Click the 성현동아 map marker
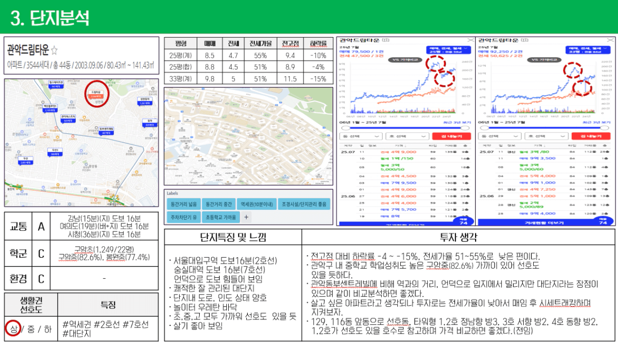618x344 pixels. (145, 101)
